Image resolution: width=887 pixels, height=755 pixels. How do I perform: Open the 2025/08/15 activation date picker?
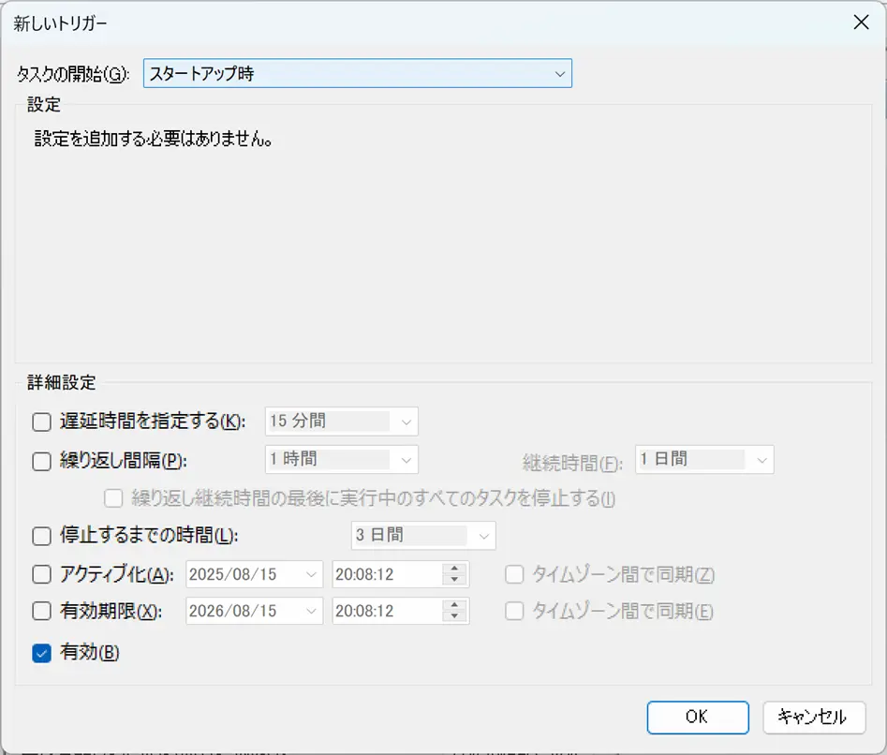pos(255,574)
